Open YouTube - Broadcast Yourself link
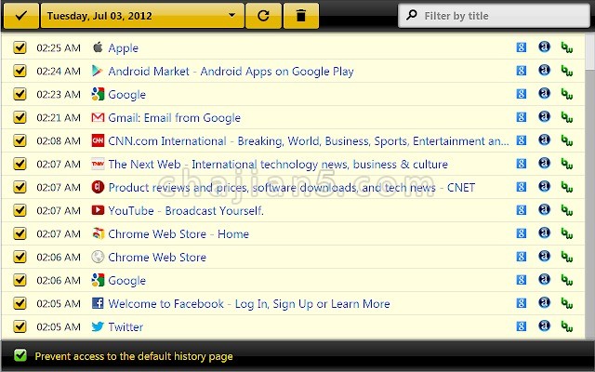This screenshot has height=372, width=595. pos(186,211)
